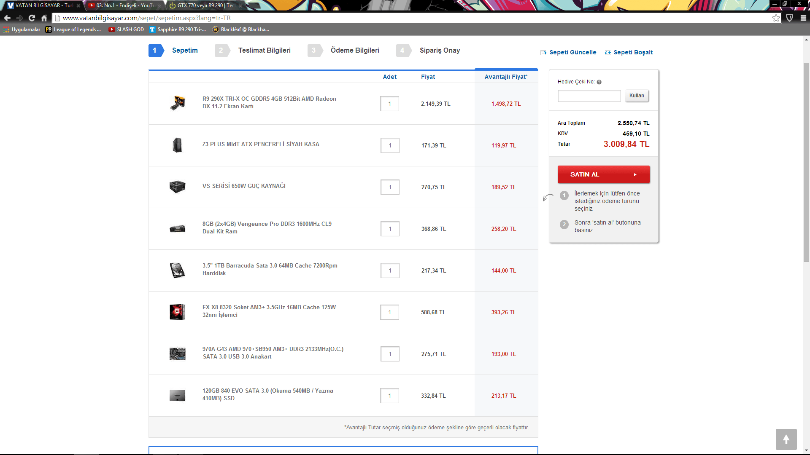Click quantity field for 650W GÜÇ KAYNAĞI
Screen dimensions: 810x455
pyautogui.click(x=390, y=187)
